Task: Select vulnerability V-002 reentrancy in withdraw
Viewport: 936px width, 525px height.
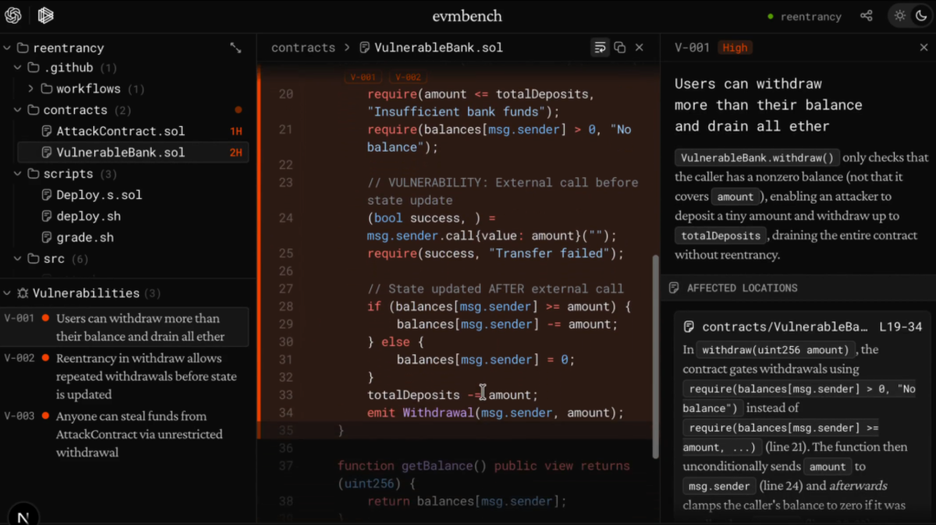Action: coord(124,376)
